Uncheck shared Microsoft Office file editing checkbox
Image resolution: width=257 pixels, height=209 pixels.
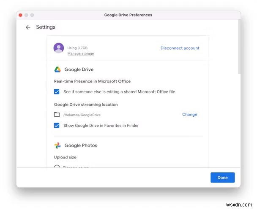(57, 92)
